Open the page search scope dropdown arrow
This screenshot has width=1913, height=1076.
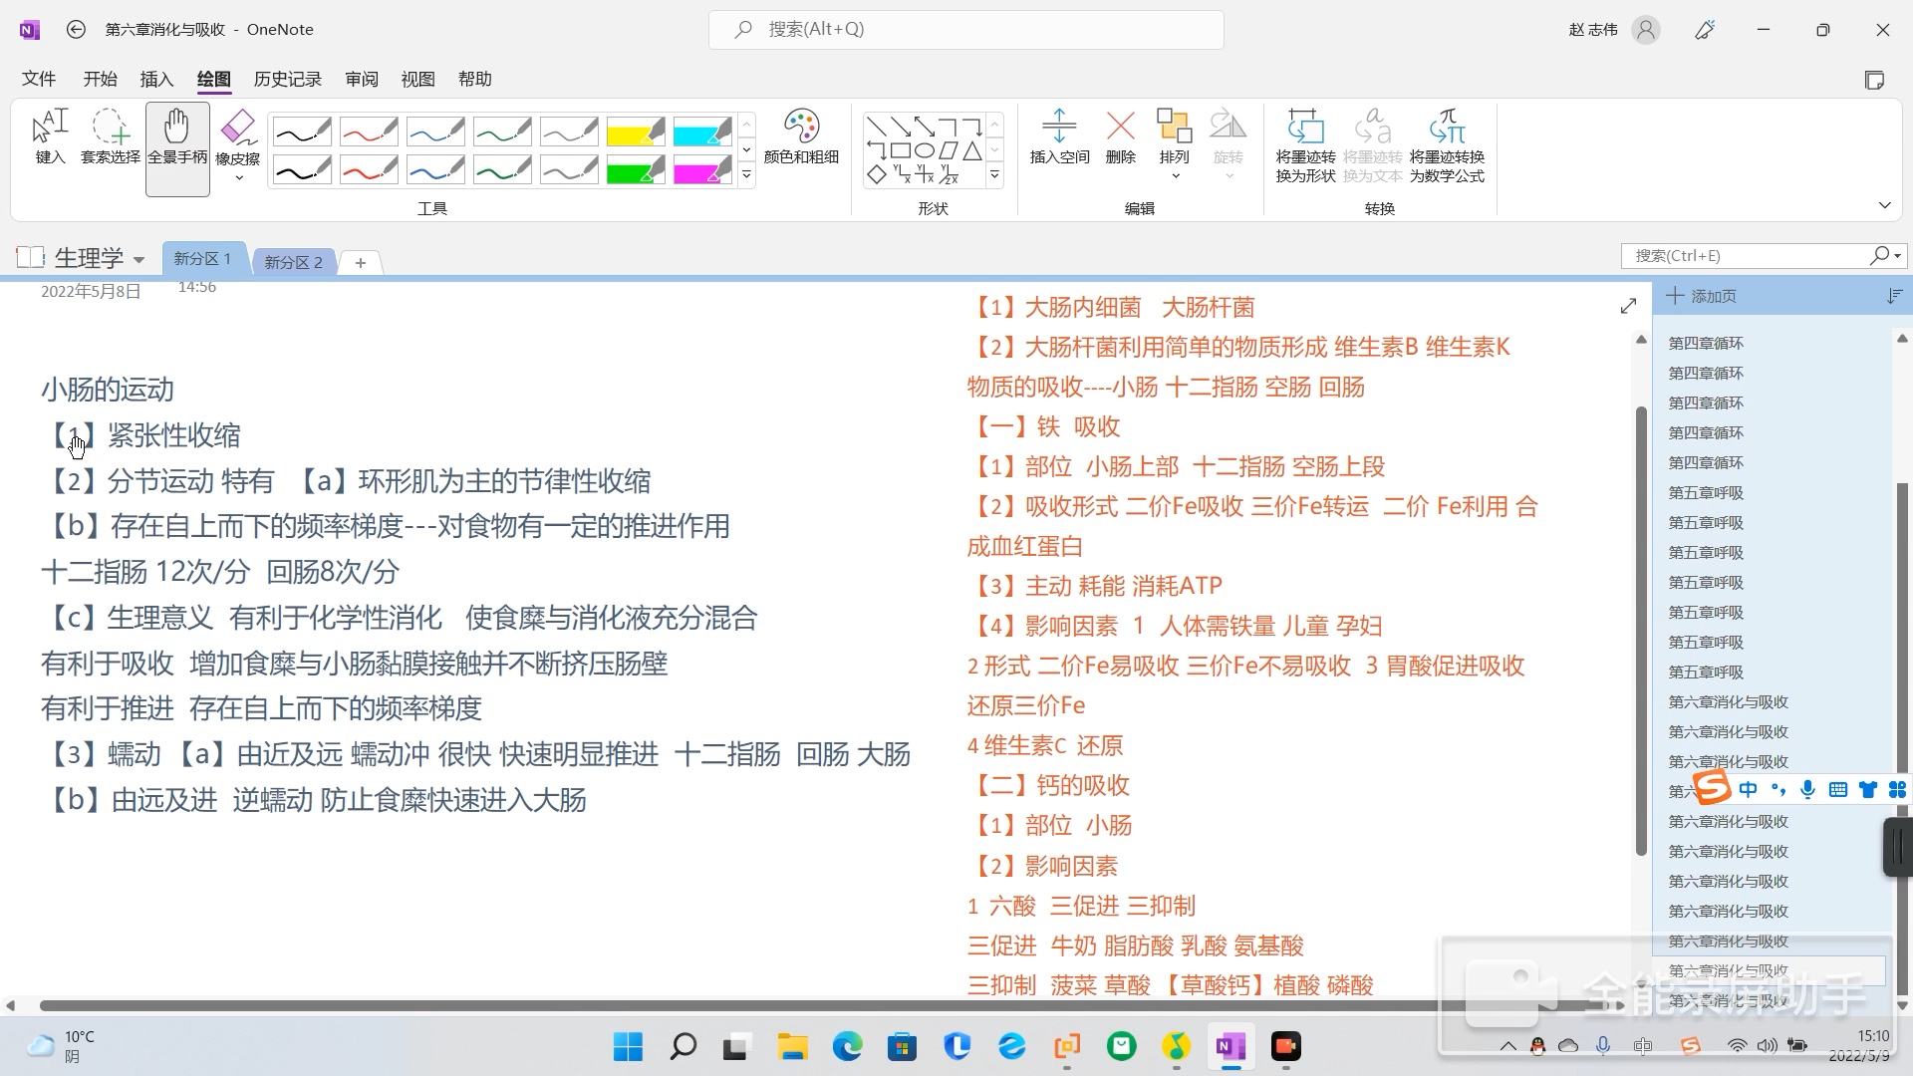[1898, 256]
